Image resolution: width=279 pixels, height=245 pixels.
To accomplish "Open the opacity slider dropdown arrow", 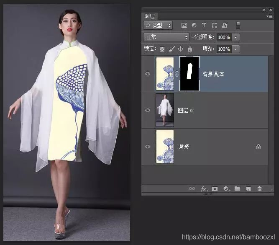I will click(236, 37).
